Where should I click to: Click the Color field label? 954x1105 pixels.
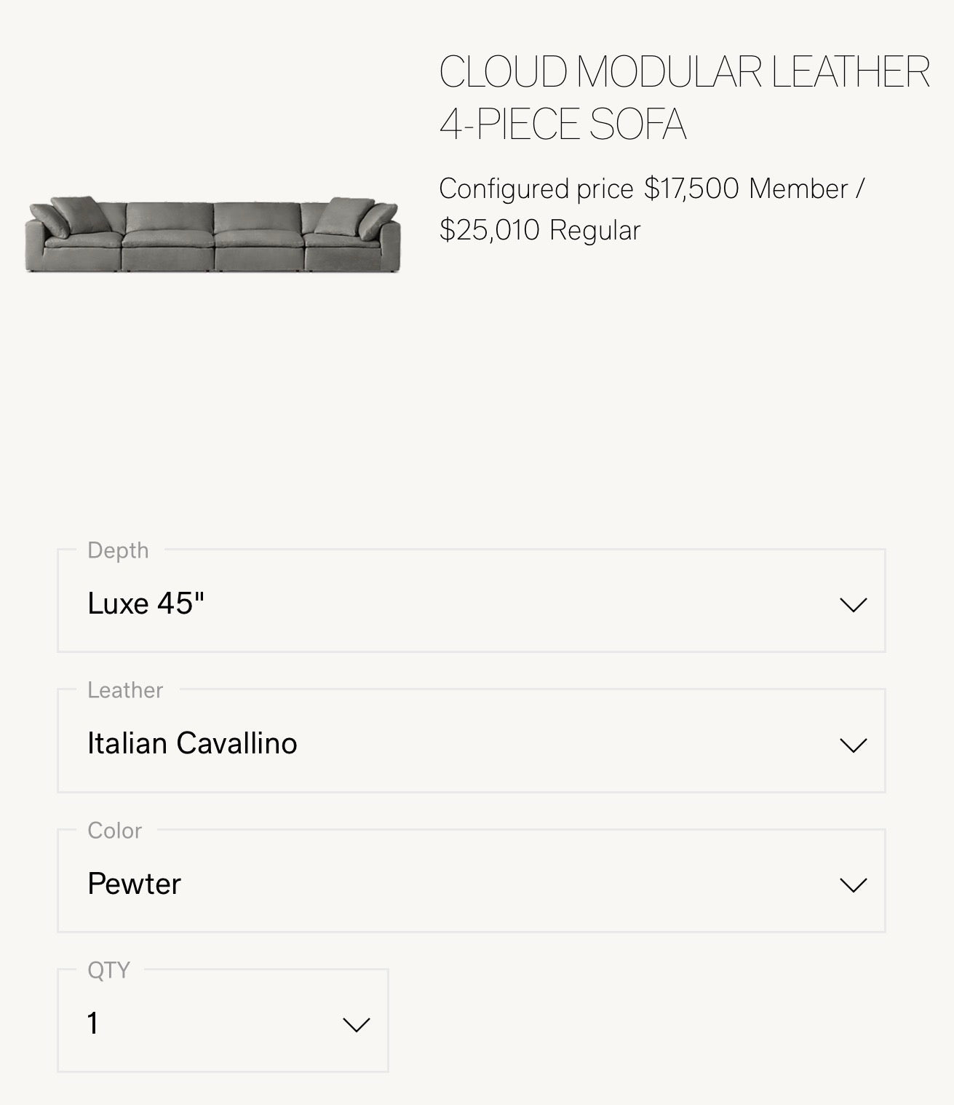tap(114, 831)
